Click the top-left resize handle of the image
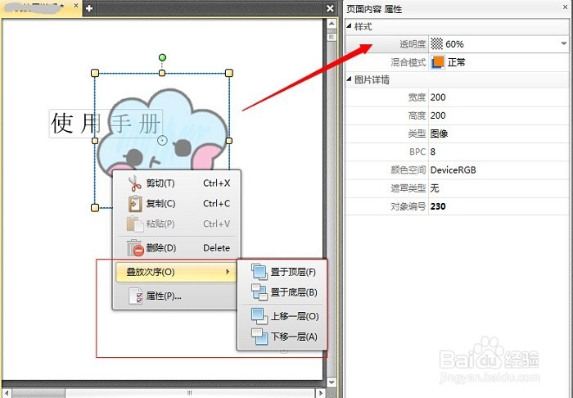This screenshot has width=573, height=398. (x=95, y=73)
